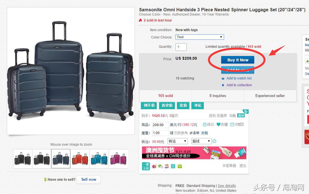Click the Sell now button
The width and height of the screenshot is (309, 194).
click(88, 180)
